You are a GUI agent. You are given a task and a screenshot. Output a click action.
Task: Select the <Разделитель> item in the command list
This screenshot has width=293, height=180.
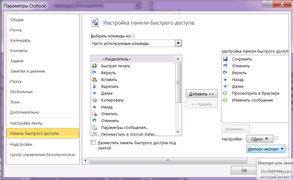[x=133, y=59]
